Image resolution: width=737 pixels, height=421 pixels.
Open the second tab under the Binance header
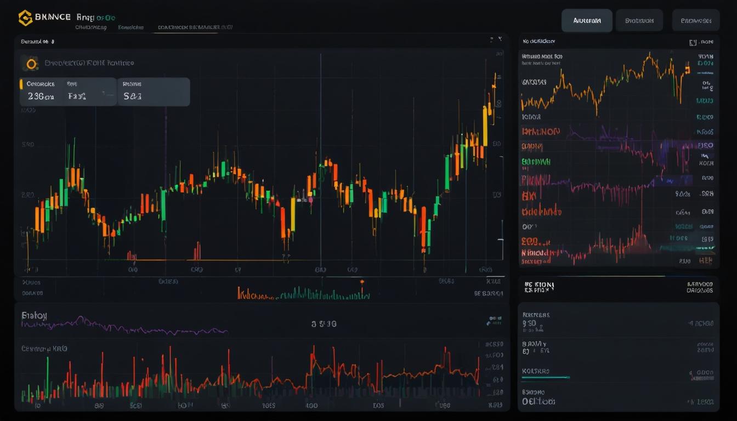coord(131,27)
